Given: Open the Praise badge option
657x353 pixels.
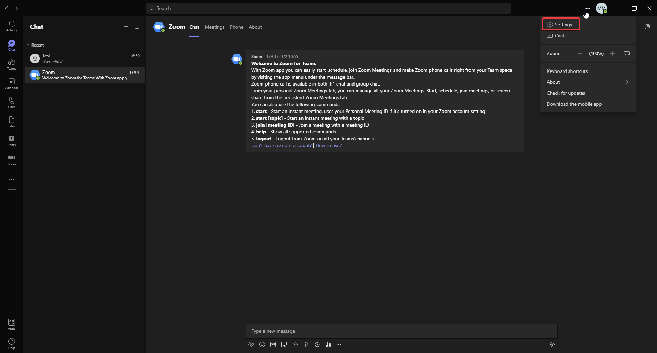Looking at the screenshot, I should pyautogui.click(x=306, y=344).
